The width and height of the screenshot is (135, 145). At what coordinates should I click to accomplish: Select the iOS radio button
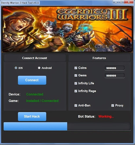(x=16, y=68)
